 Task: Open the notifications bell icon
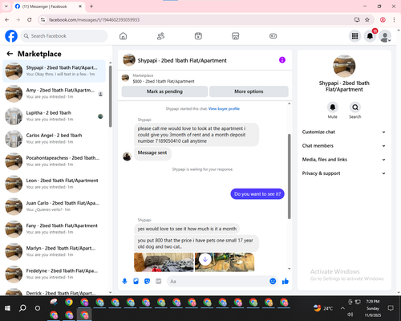tap(370, 36)
